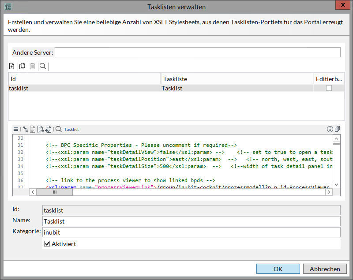This screenshot has height=280, width=353.
Task: Click the Andere Server input field
Action: click(x=197, y=52)
